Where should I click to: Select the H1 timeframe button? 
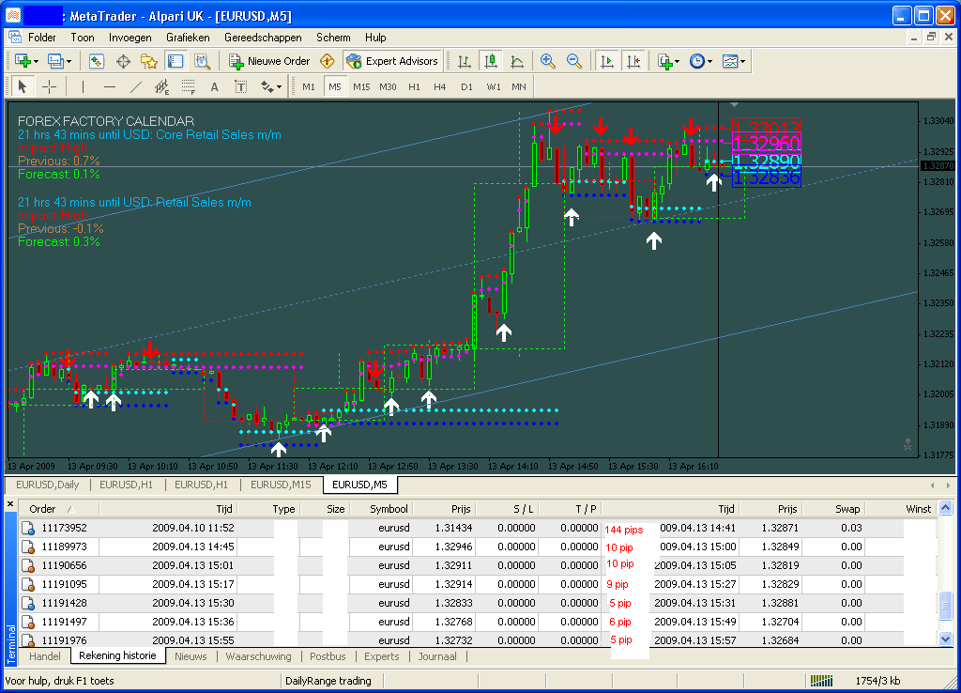coord(414,86)
